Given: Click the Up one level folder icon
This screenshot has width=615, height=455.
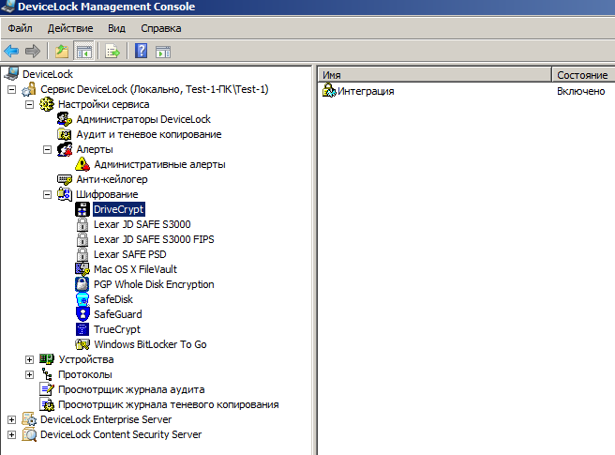Looking at the screenshot, I should [62, 51].
